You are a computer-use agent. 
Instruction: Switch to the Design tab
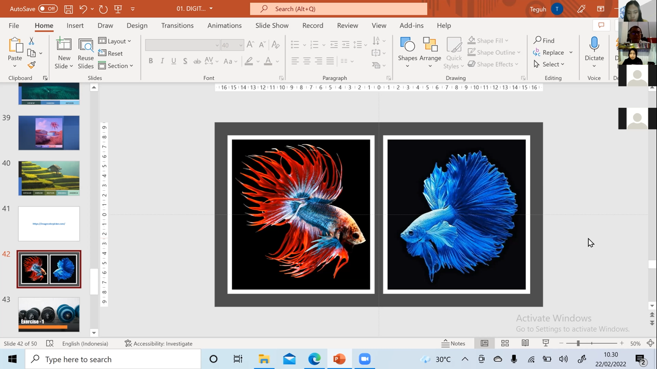pos(137,25)
